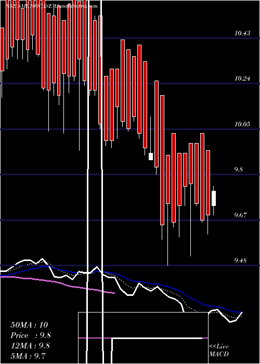Click the 10.24 price axis label

(242, 79)
